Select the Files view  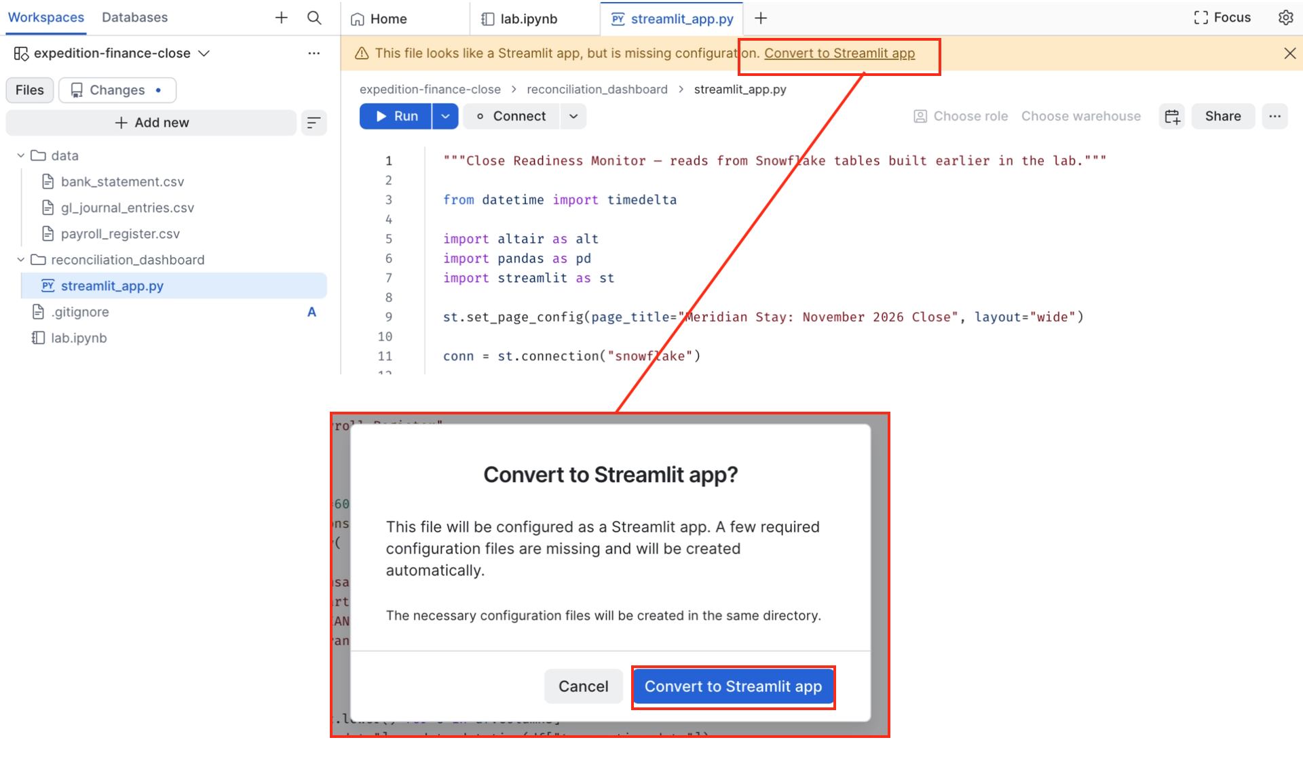pos(30,90)
